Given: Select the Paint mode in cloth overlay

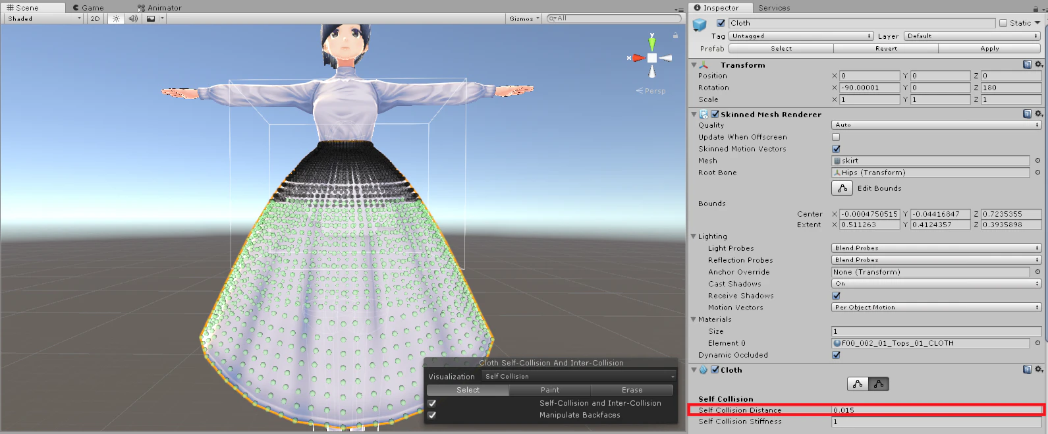Looking at the screenshot, I should click(550, 390).
